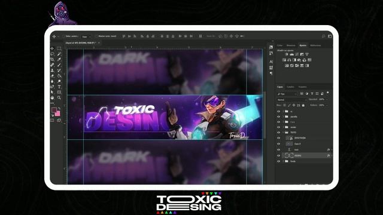Add a Brightness/Contrast adjustment
The height and width of the screenshot is (215, 383).
point(287,54)
